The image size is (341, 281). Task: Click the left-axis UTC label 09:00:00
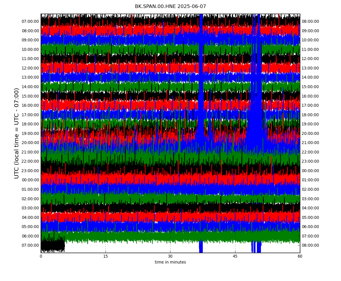pos(30,40)
